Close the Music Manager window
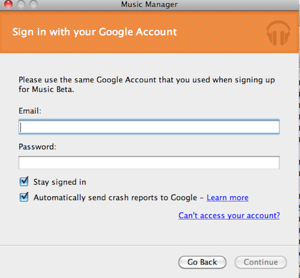Image resolution: width=300 pixels, height=278 pixels. click(8, 4)
